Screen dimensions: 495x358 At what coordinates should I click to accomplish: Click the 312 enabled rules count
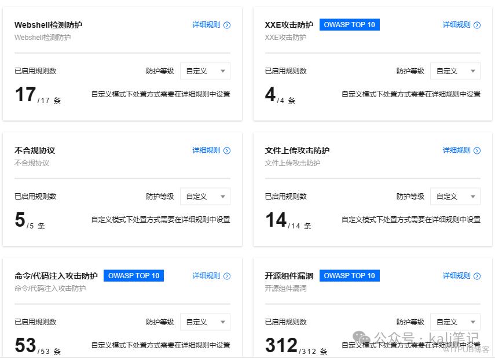coord(281,345)
